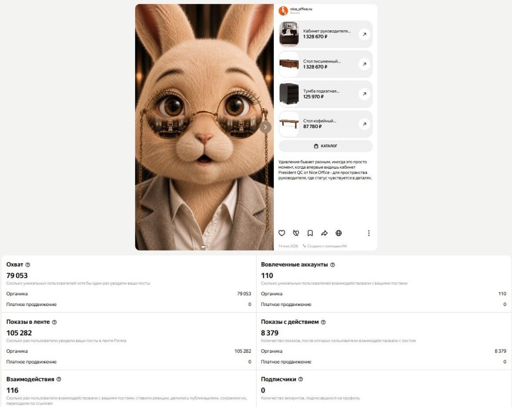Click the price 125 970 ₽
The height and width of the screenshot is (407, 512).
[313, 97]
